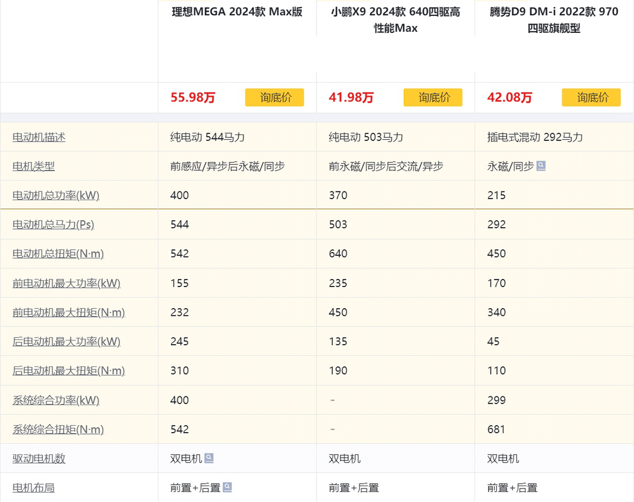Click the 45 rear motor power value
Viewport: 634px width, 502px height.
coord(493,341)
